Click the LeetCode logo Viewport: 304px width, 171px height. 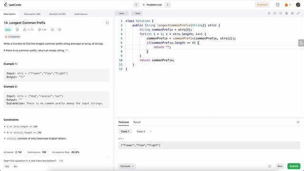12,5
